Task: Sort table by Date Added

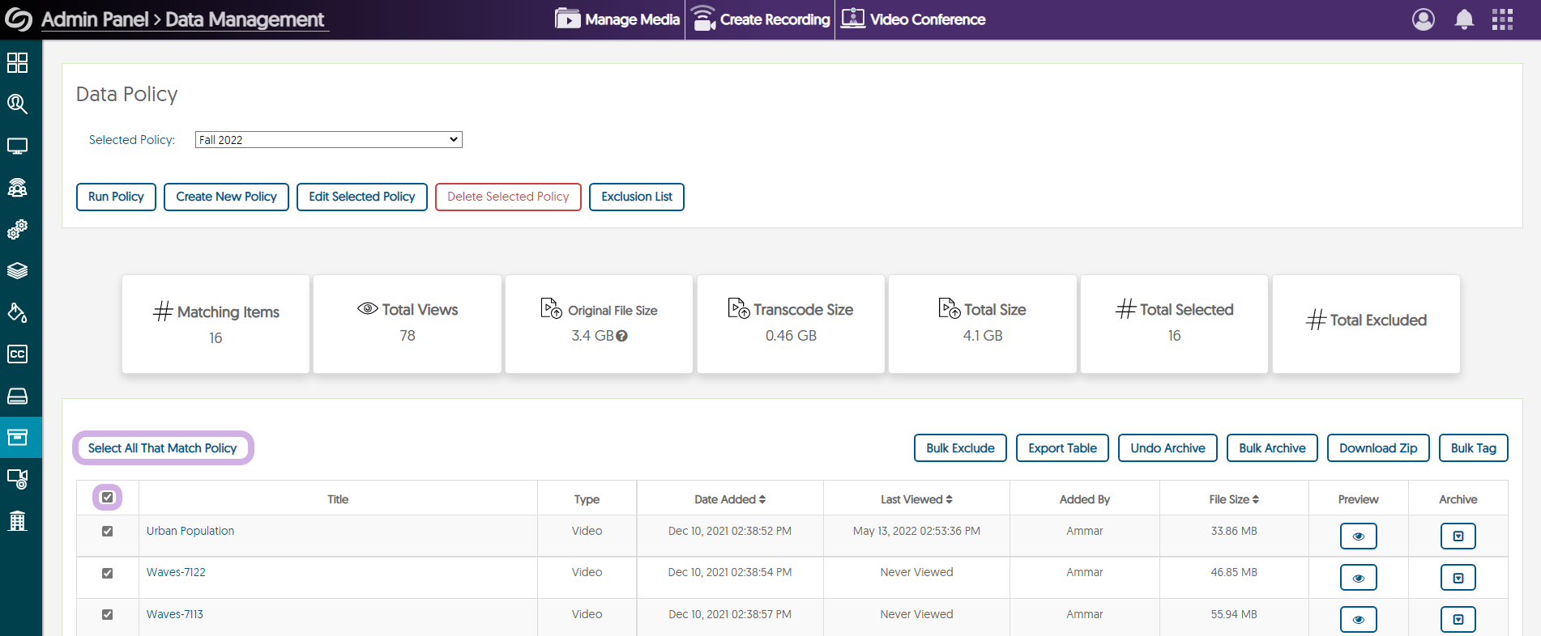Action: pyautogui.click(x=729, y=499)
